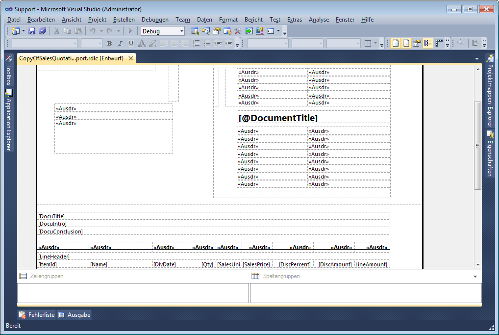The image size is (499, 335).
Task: Save the current report file
Action: pyautogui.click(x=32, y=31)
